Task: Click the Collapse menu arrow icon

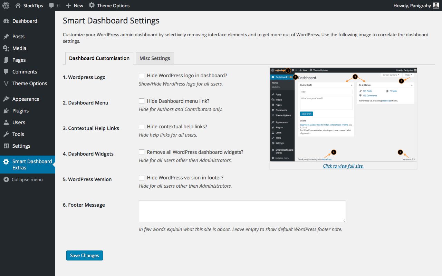Action: click(x=6, y=179)
